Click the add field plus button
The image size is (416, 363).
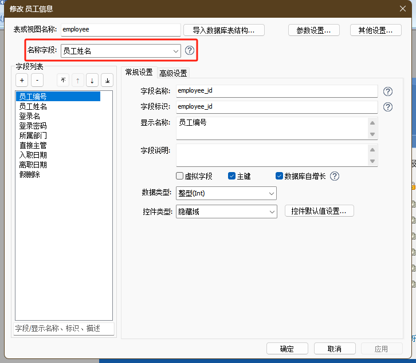pyautogui.click(x=22, y=81)
